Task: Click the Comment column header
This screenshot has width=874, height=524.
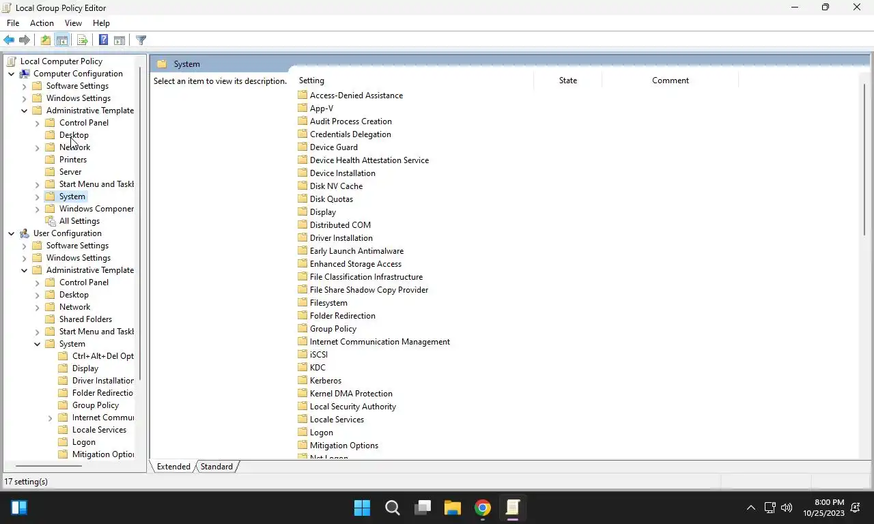Action: click(x=670, y=81)
